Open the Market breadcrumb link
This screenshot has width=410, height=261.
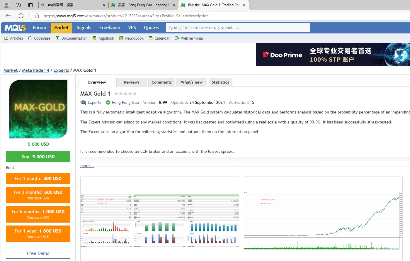click(11, 70)
